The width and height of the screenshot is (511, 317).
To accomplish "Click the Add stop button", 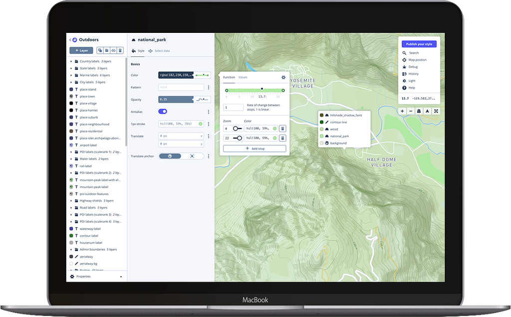I will coord(255,149).
